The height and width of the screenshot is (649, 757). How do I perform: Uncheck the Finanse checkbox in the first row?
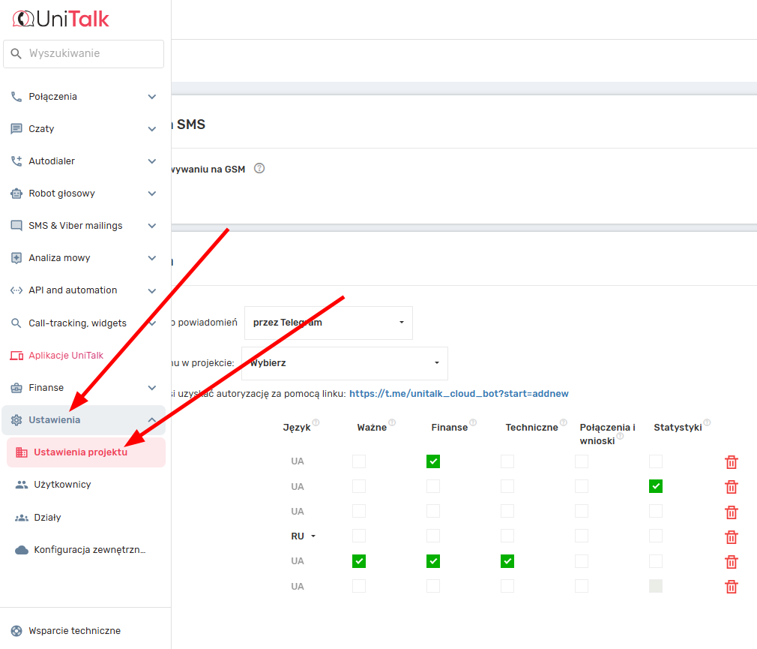[433, 461]
